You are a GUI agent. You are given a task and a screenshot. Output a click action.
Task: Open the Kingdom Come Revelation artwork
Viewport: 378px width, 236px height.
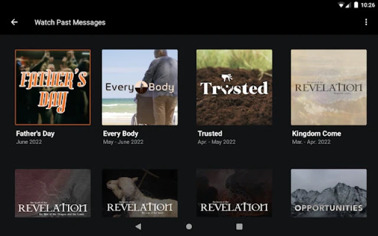328,87
